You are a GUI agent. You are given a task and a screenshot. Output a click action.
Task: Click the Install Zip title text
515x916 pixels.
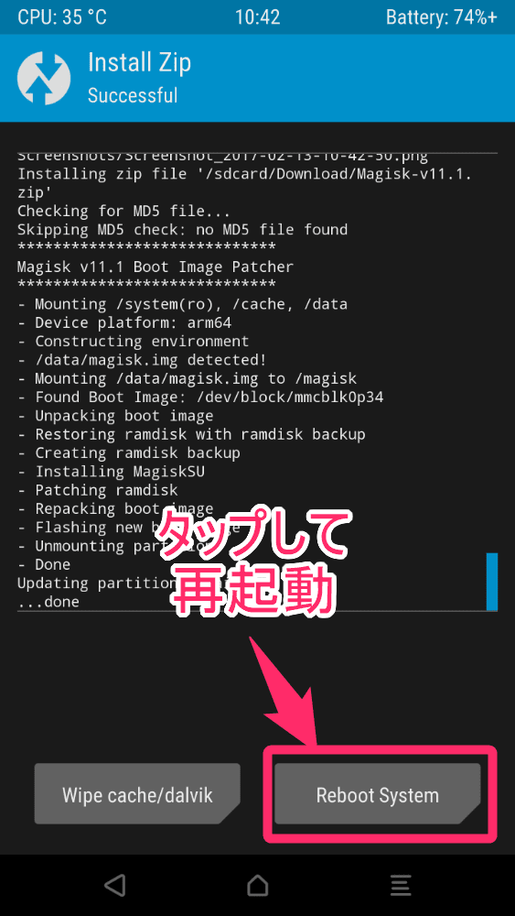139,63
